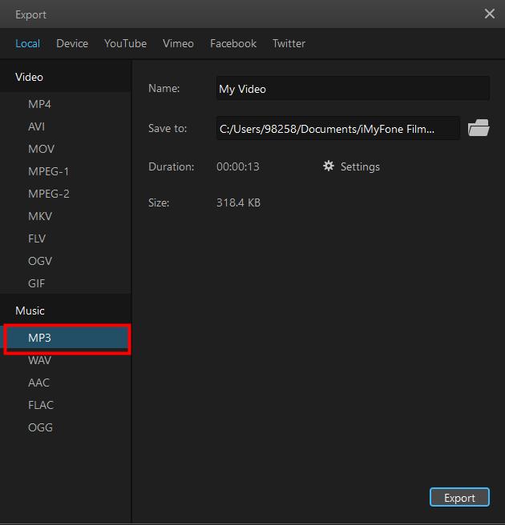This screenshot has height=525, width=505.
Task: Switch to the Device tab
Action: [72, 43]
